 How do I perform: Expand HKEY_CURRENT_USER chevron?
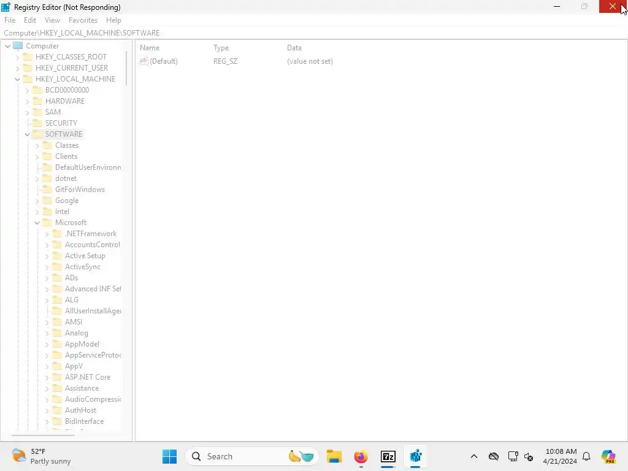[x=17, y=69]
